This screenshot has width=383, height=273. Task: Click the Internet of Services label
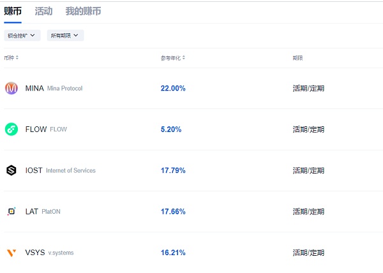click(x=70, y=170)
